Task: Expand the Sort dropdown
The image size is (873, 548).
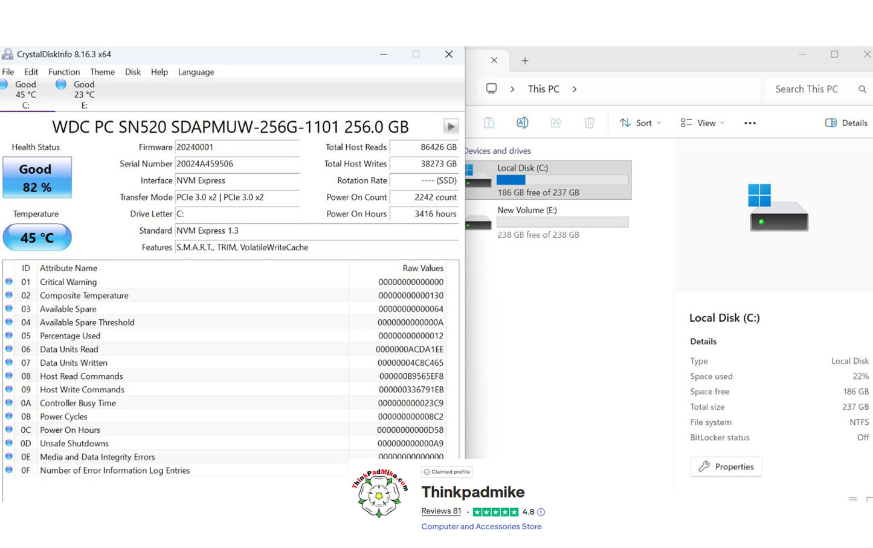Action: [640, 123]
